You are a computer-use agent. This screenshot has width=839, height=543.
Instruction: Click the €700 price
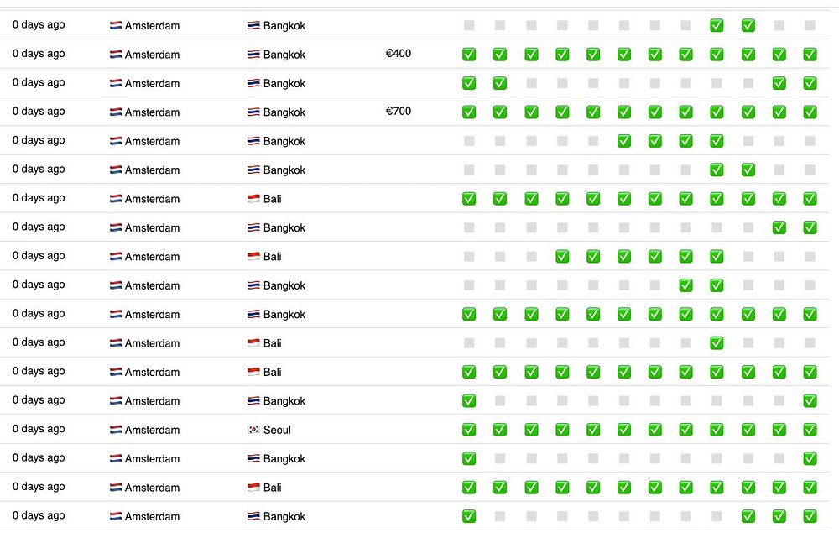point(399,112)
